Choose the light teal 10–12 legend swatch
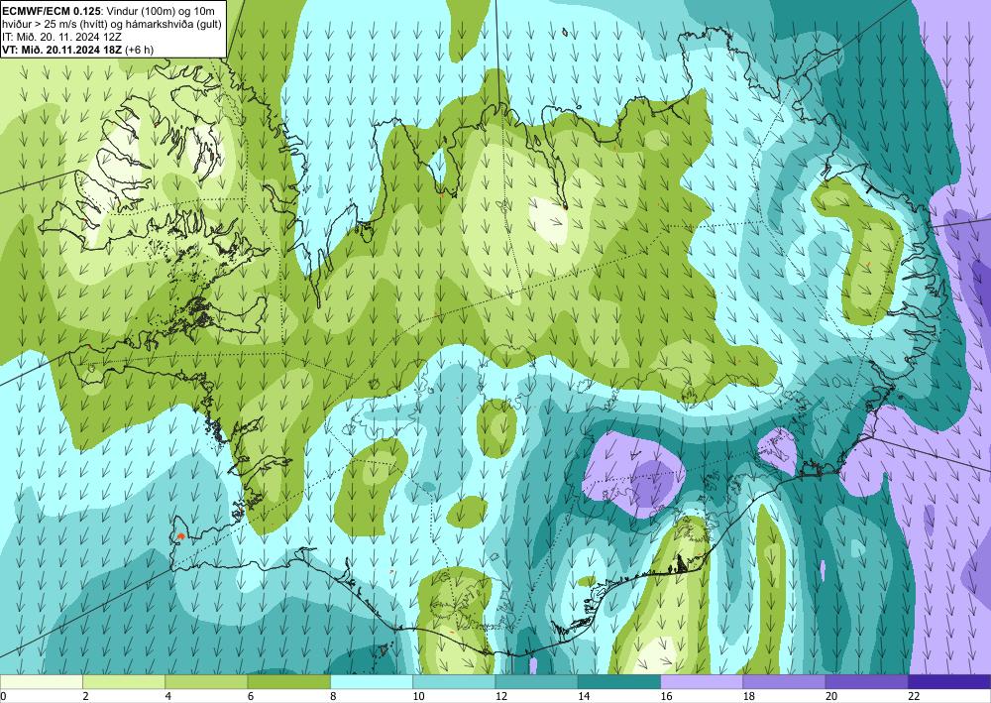 click(454, 682)
